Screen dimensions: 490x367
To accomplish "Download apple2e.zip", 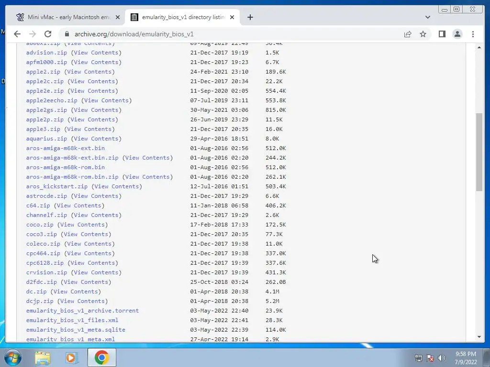I will tap(45, 91).
